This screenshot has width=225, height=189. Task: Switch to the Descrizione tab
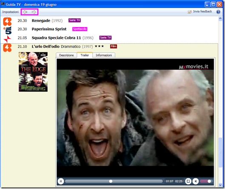pyautogui.click(x=66, y=55)
